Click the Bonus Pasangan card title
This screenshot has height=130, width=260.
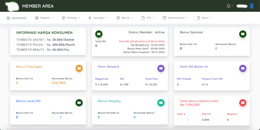pyautogui.click(x=29, y=67)
